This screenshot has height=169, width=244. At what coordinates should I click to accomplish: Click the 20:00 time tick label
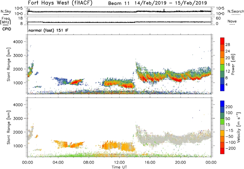tap(180, 163)
